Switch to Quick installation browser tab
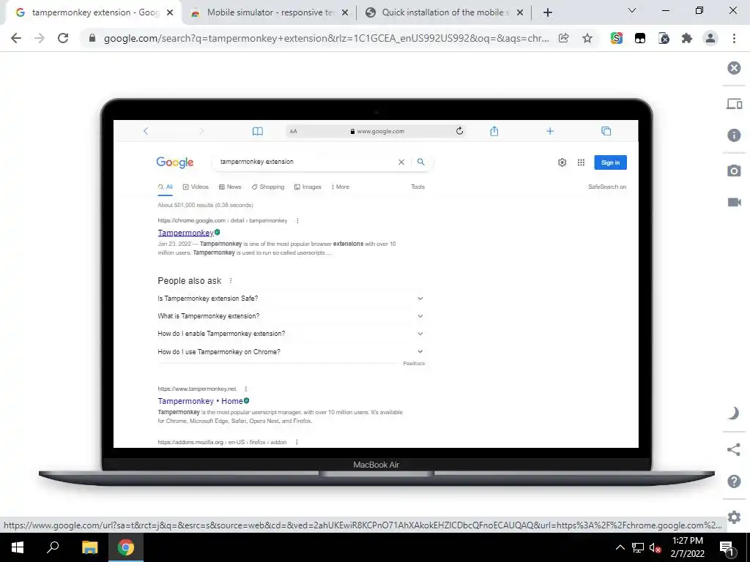Viewport: 750px width, 562px height. (x=443, y=12)
